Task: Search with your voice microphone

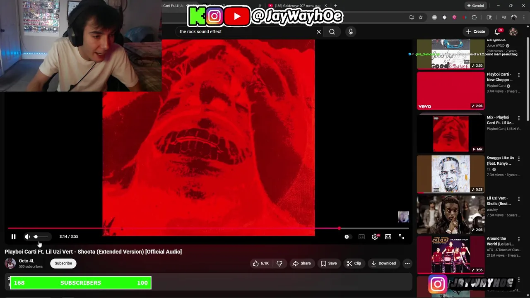Action: (351, 31)
